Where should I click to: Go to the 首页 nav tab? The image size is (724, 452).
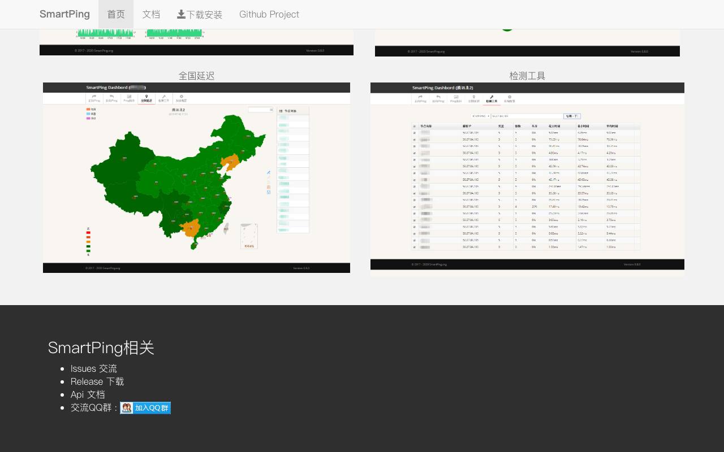(116, 14)
